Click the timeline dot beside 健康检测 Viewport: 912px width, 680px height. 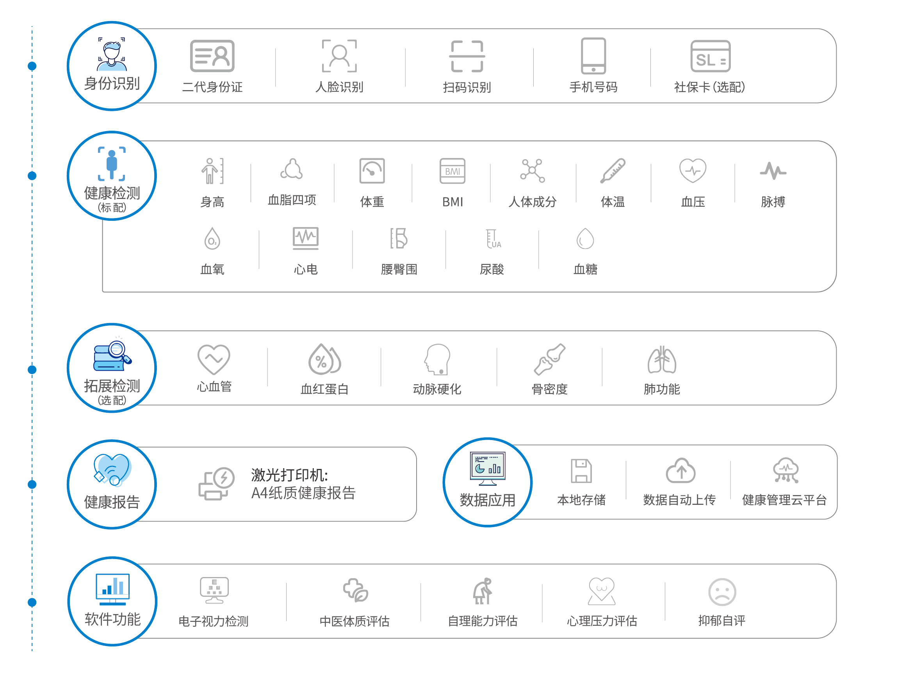tap(32, 176)
